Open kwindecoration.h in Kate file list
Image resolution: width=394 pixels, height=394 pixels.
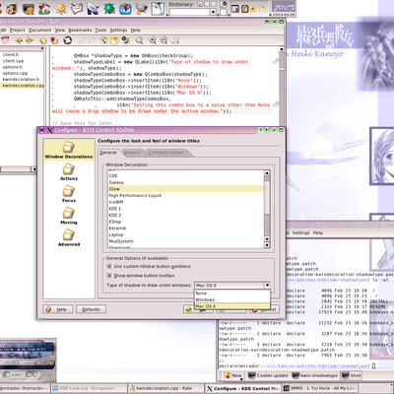tap(22, 80)
